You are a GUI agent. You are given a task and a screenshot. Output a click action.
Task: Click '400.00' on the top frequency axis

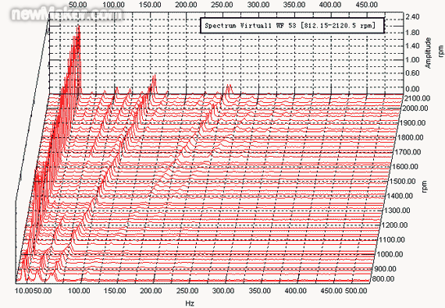[330, 5]
